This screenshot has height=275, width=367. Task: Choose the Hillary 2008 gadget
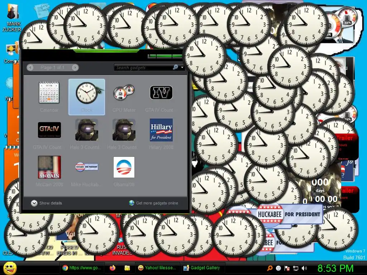(161, 134)
